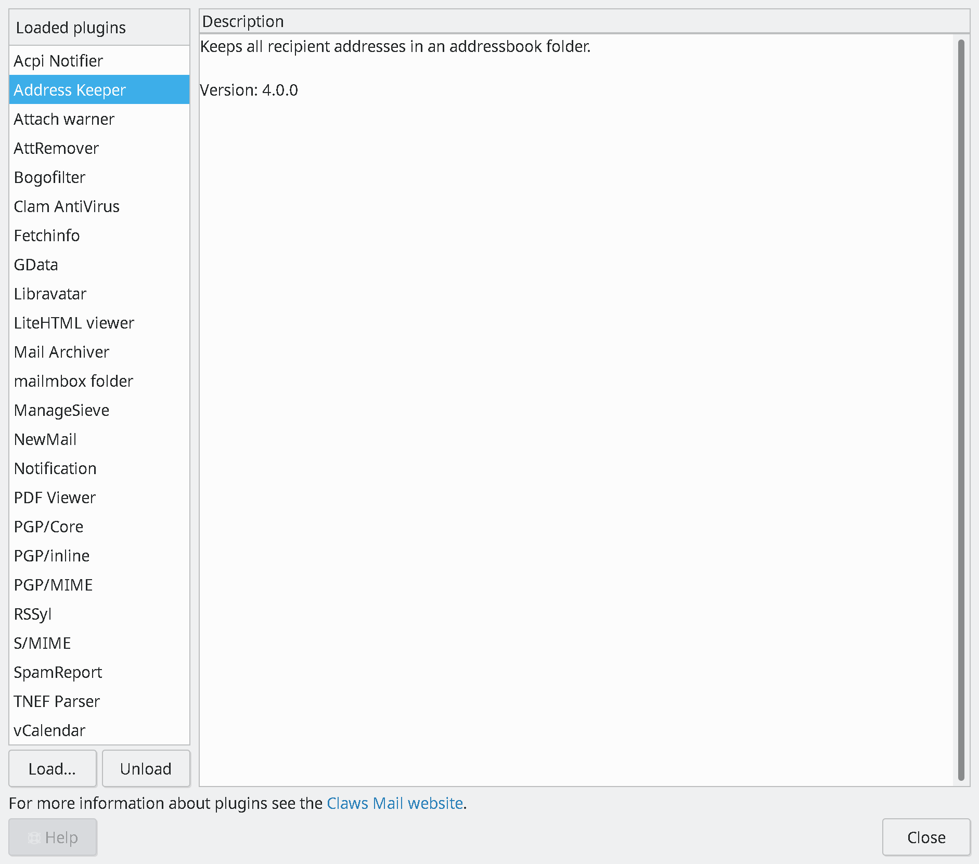Open the Claws Mail website link

(394, 803)
